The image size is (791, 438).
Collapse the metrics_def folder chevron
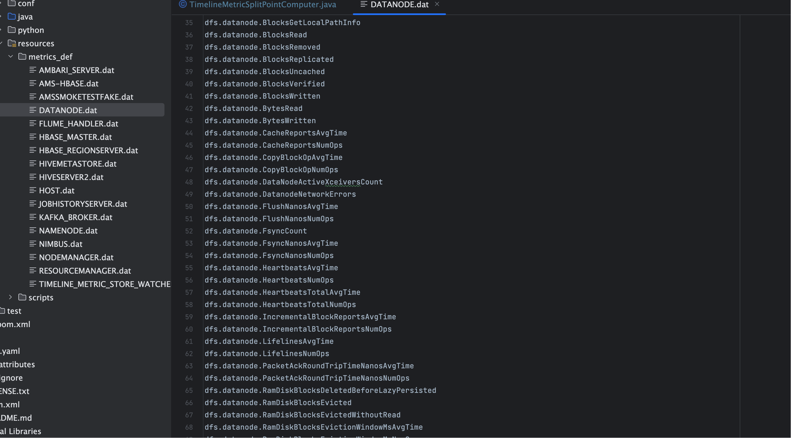tap(11, 57)
